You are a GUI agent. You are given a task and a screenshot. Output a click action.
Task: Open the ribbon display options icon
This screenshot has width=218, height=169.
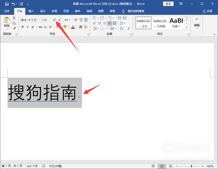181,4
